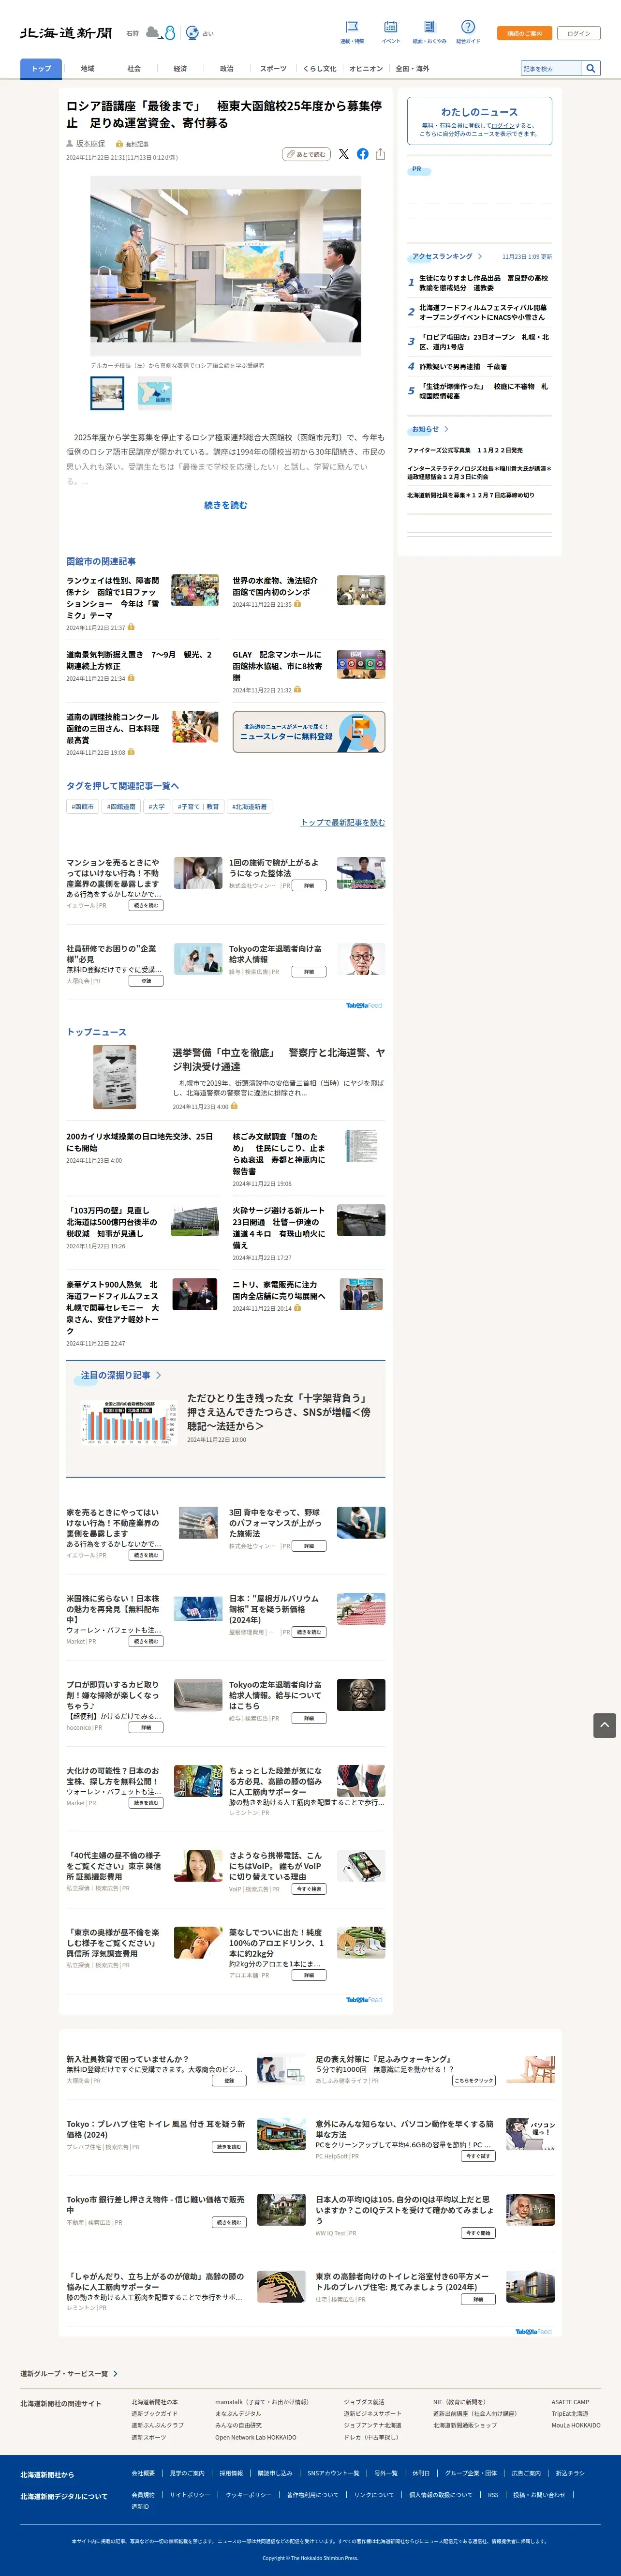Open the 総合ガイド help icon
Screen dimensions: 621x2576
coord(468,27)
